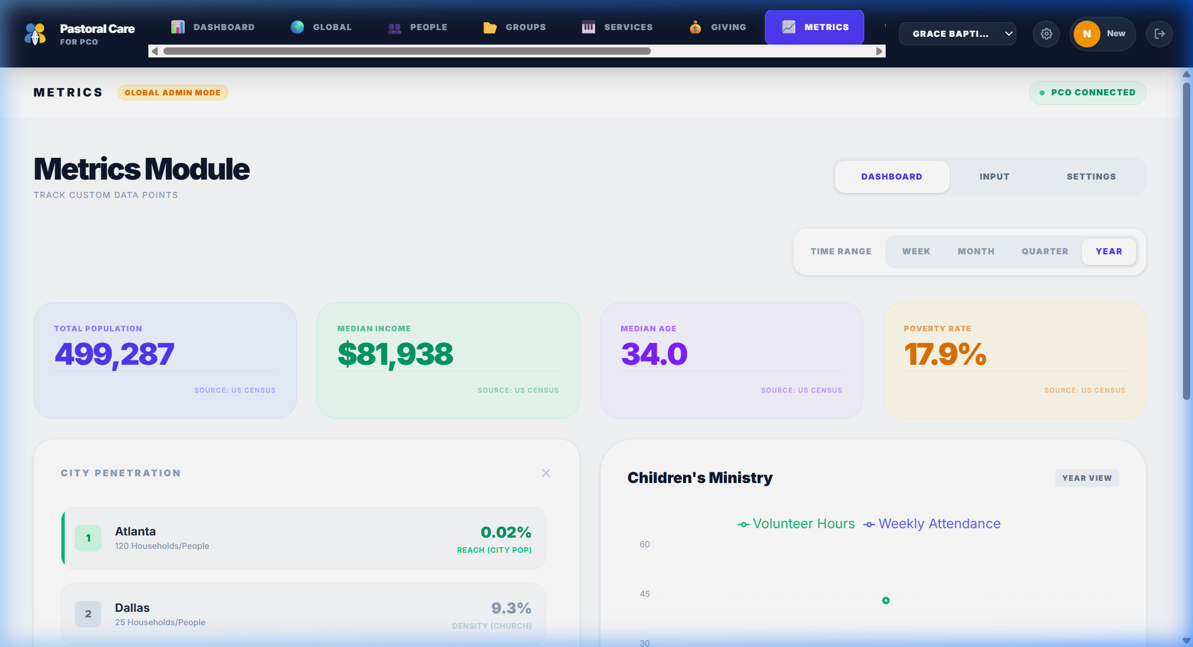Viewport: 1193px width, 647px height.
Task: Click the Pastoral Care logo
Action: (x=35, y=33)
